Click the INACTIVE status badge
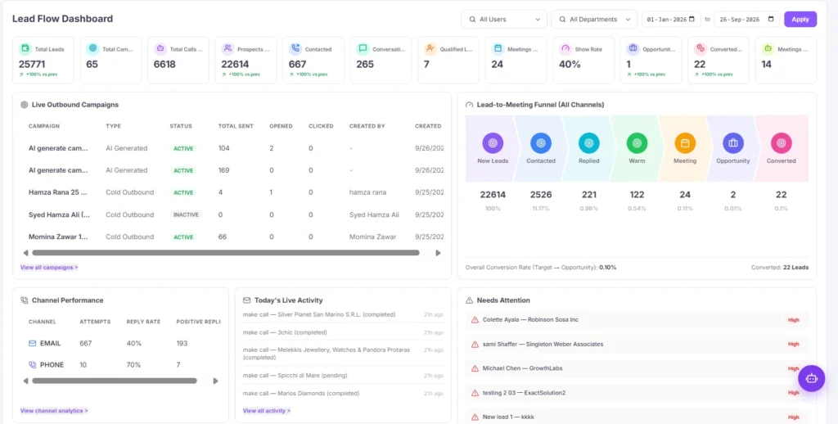Image resolution: width=838 pixels, height=424 pixels. pyautogui.click(x=186, y=215)
